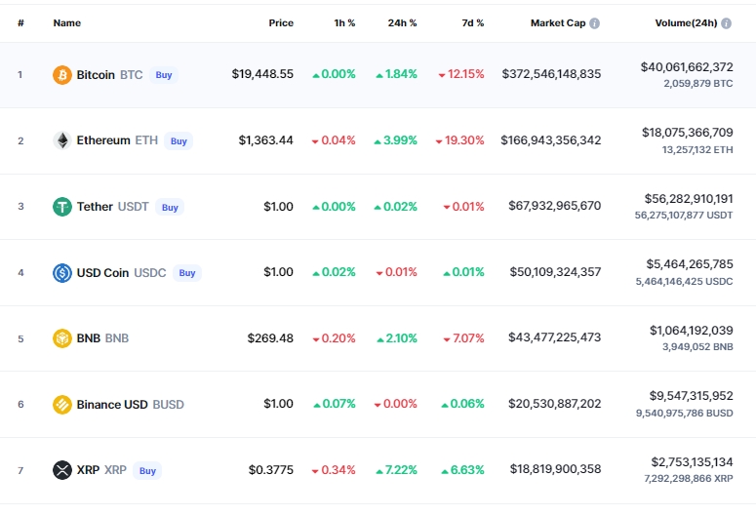The image size is (756, 515).
Task: Click the Tether green logo icon
Action: pyautogui.click(x=62, y=207)
